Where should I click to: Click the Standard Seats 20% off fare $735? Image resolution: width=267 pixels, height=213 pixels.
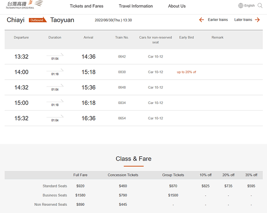pyautogui.click(x=228, y=186)
